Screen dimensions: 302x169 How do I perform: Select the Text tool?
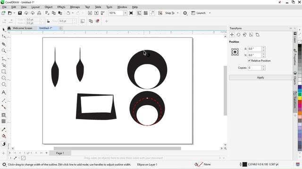(x=3, y=92)
